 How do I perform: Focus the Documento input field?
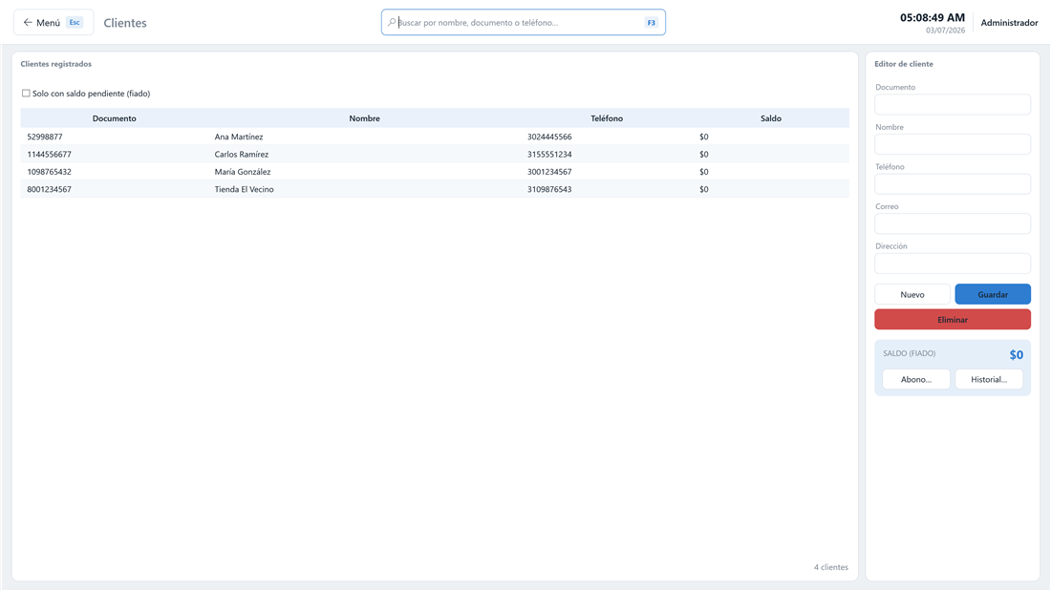[953, 104]
